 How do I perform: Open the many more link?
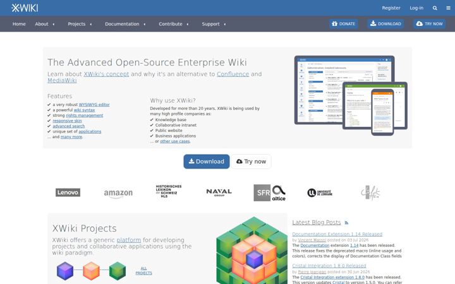(71, 137)
